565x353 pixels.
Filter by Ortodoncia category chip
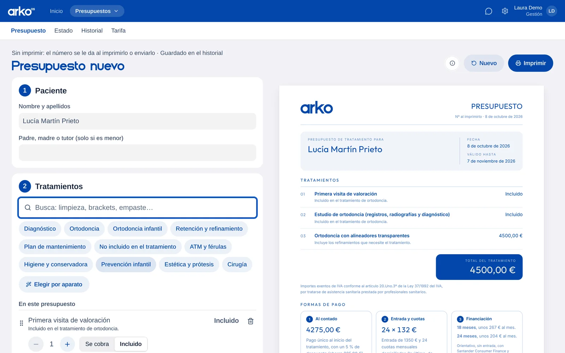[x=84, y=229]
